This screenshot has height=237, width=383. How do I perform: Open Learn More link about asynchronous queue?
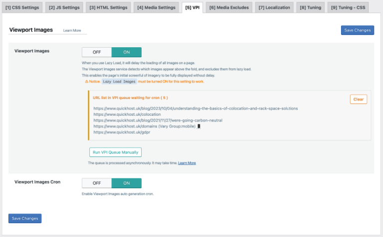click(187, 163)
